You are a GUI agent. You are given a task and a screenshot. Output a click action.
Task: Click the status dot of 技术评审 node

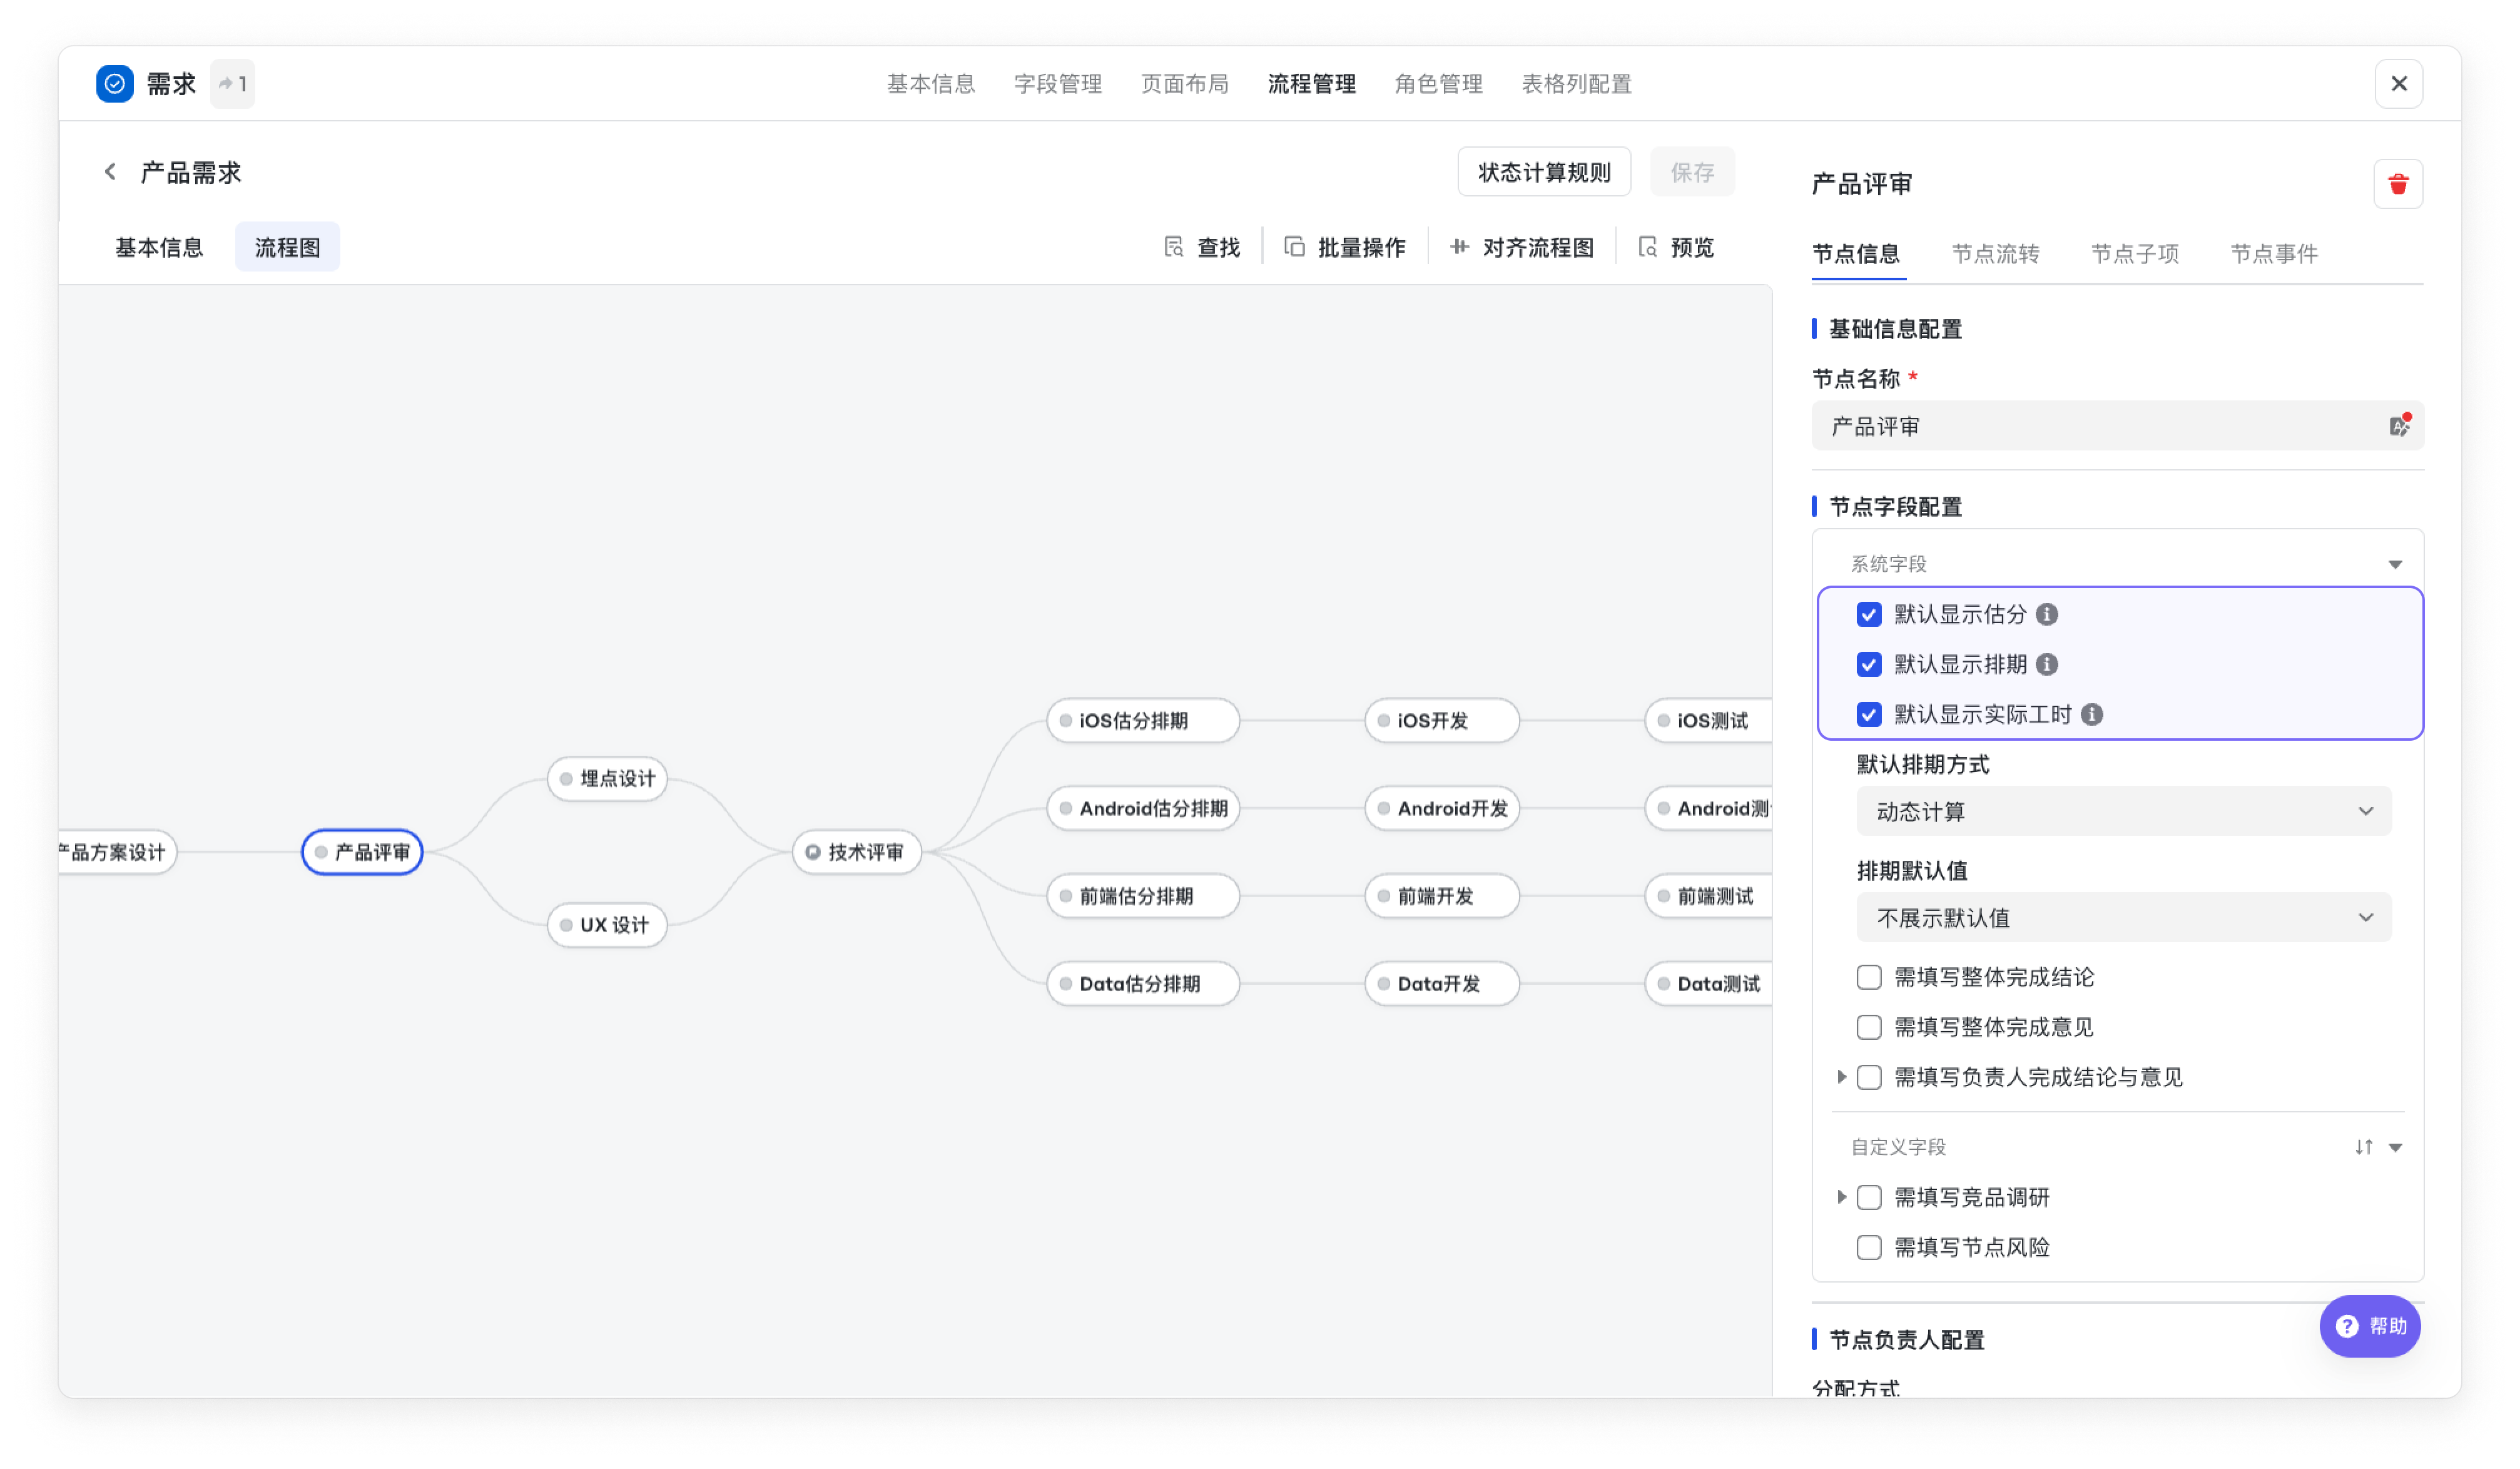(813, 852)
